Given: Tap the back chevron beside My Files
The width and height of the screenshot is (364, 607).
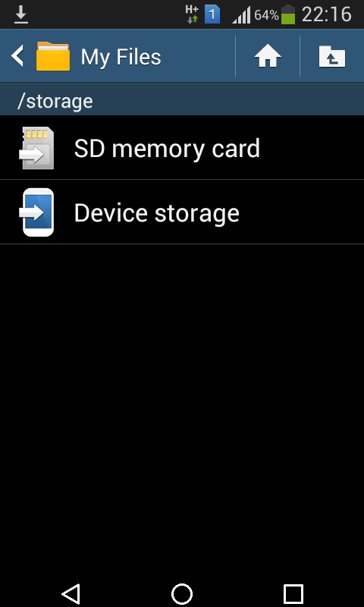Looking at the screenshot, I should coord(17,56).
